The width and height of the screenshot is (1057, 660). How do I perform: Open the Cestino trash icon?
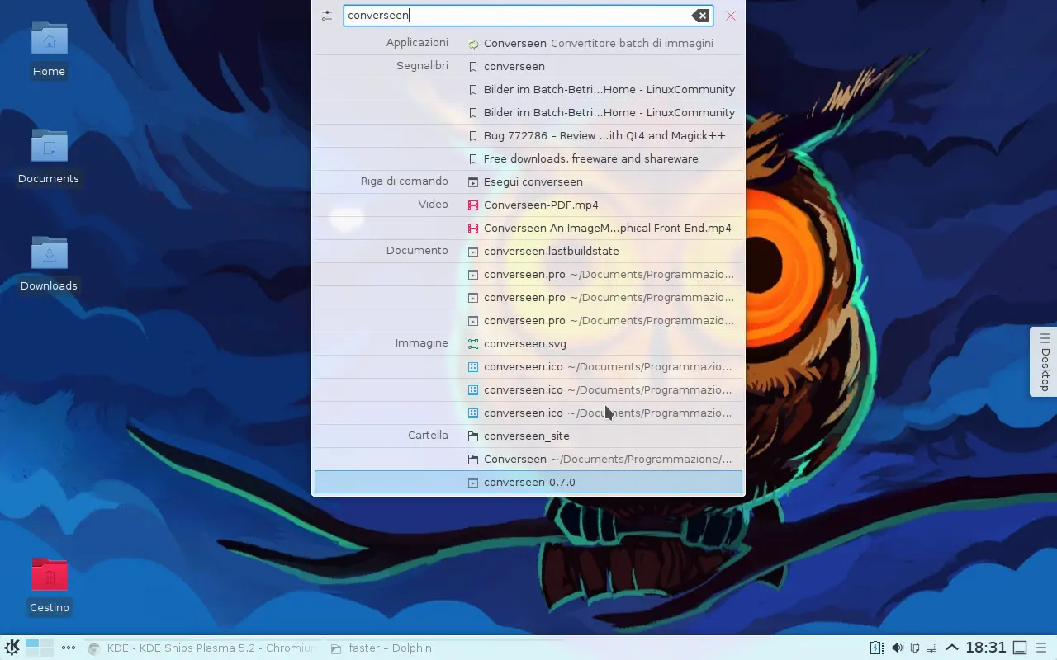(x=50, y=585)
